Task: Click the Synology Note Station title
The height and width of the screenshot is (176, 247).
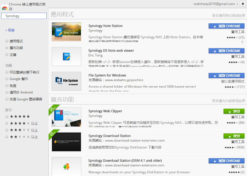Action: tap(105, 26)
